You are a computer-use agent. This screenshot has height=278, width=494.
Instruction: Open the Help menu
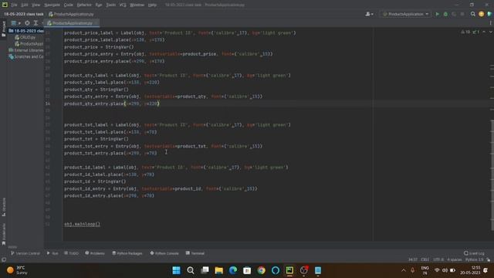coord(152,5)
